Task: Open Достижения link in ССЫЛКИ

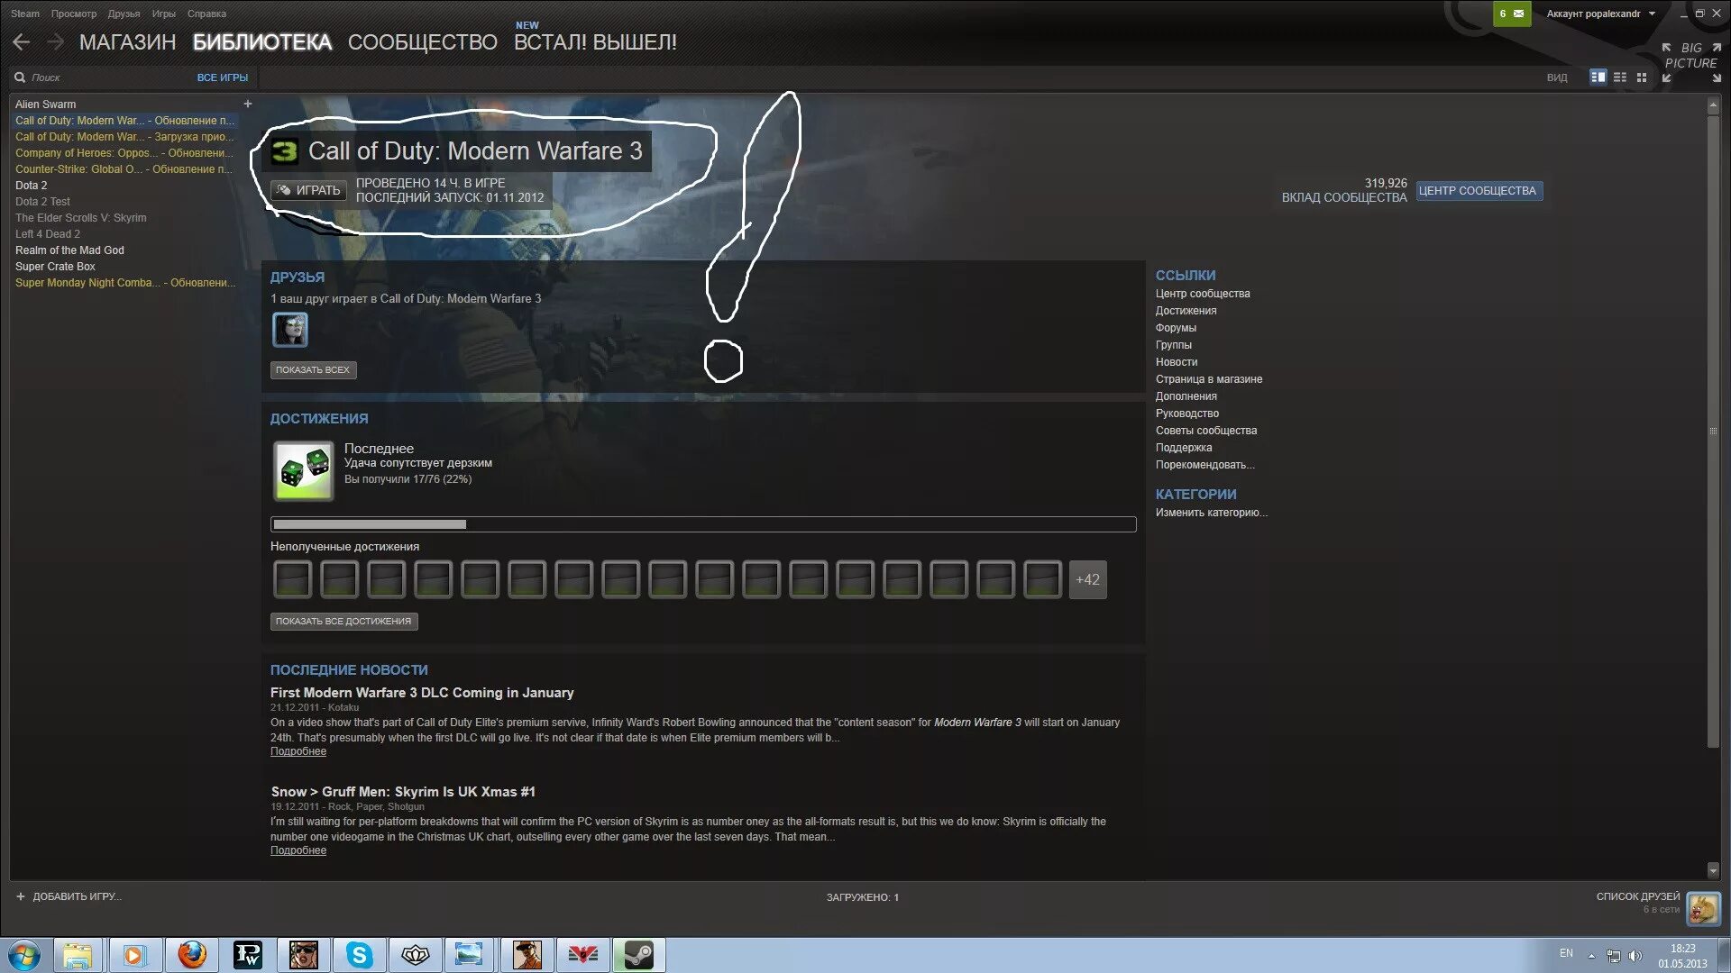Action: pos(1186,311)
